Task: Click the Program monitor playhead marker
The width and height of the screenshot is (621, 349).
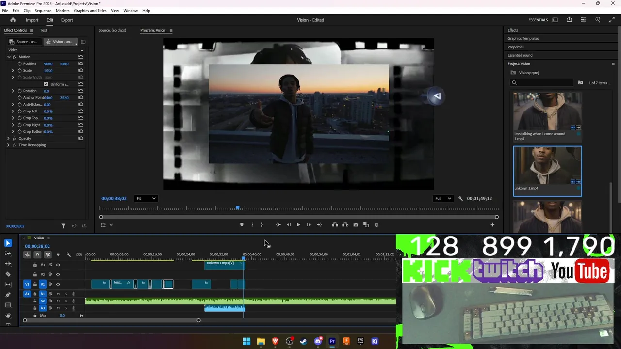Action: coord(237,208)
